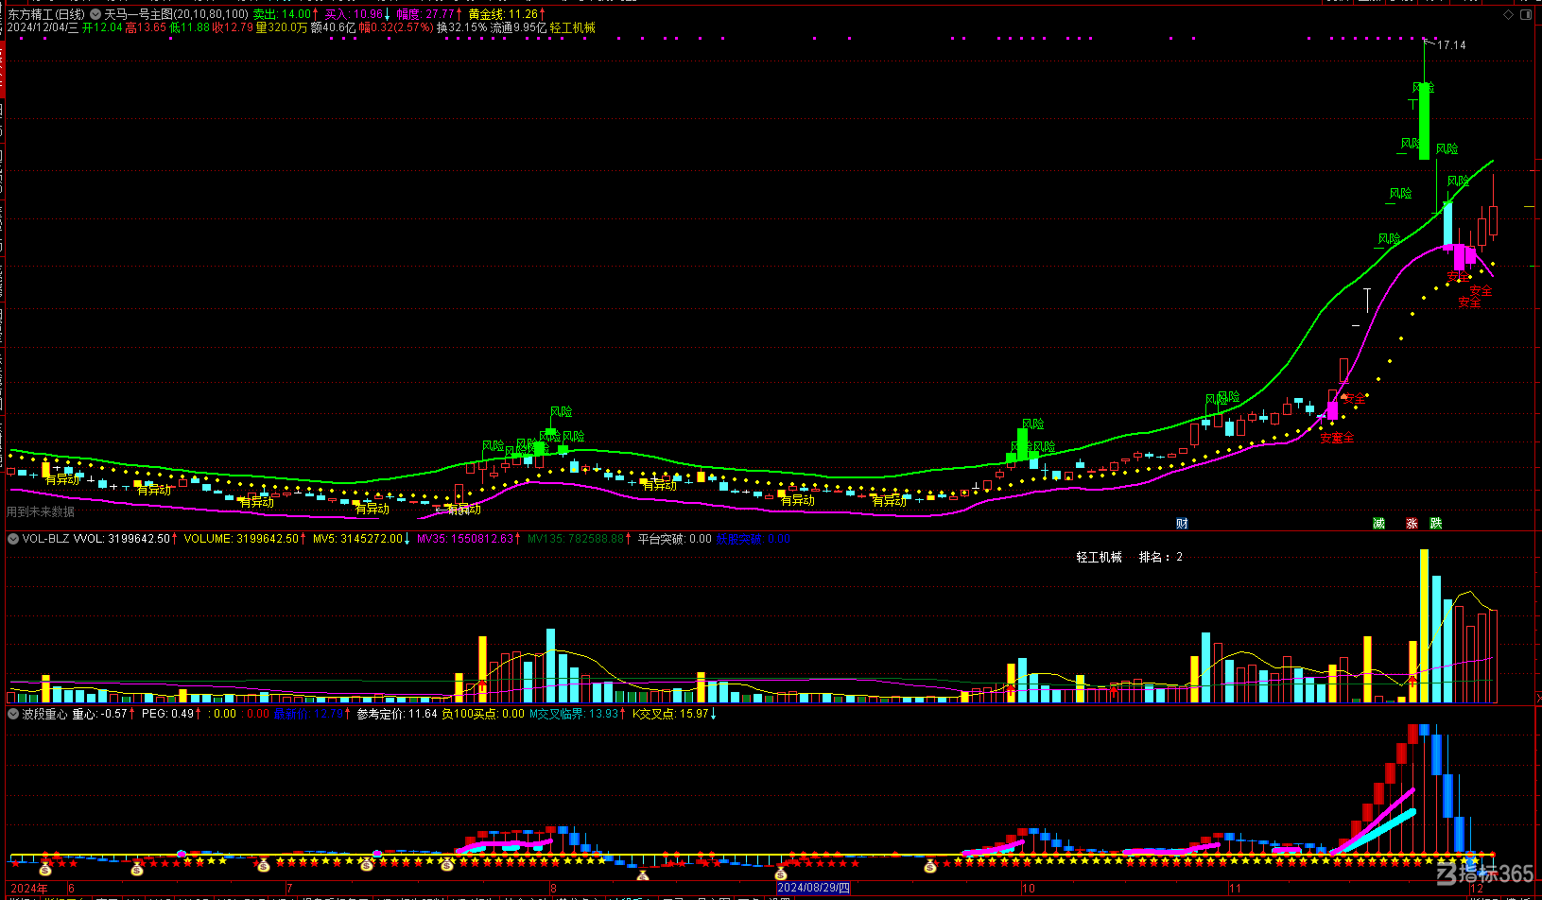This screenshot has width=1542, height=900.
Task: Click the 黄金线: 11.26 value
Action: click(507, 15)
